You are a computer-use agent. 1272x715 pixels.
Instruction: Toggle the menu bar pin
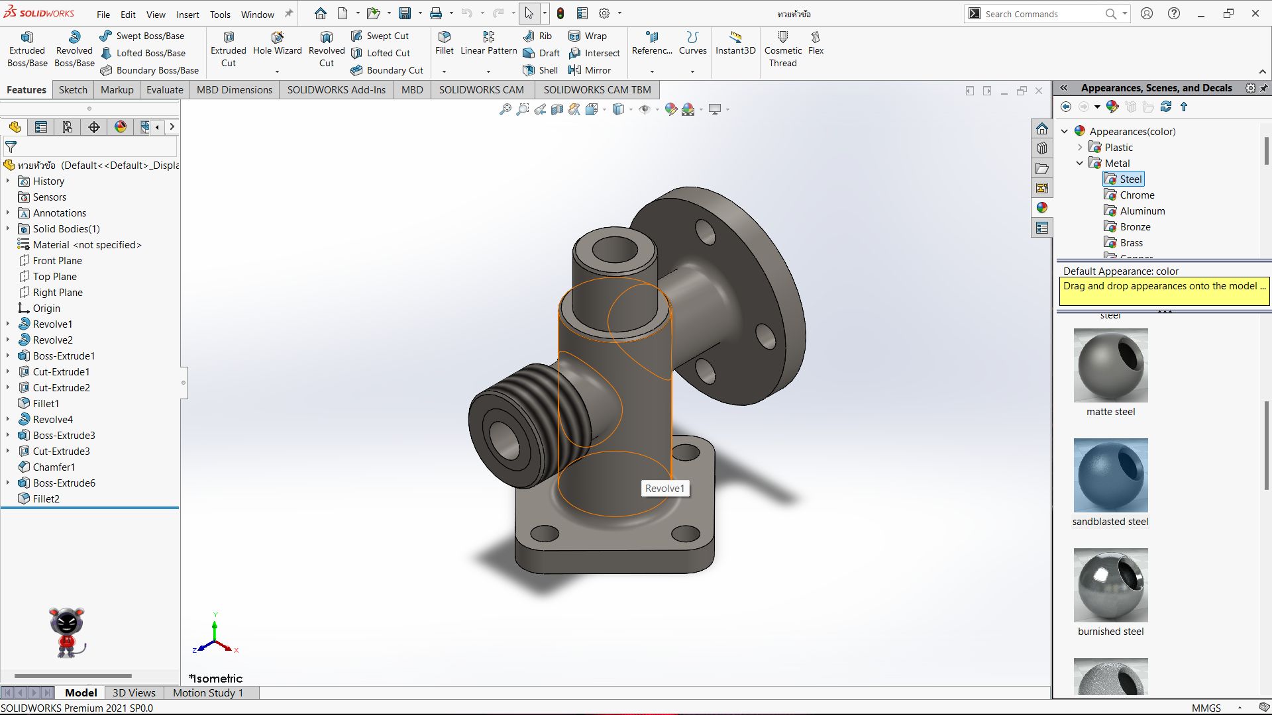[289, 14]
